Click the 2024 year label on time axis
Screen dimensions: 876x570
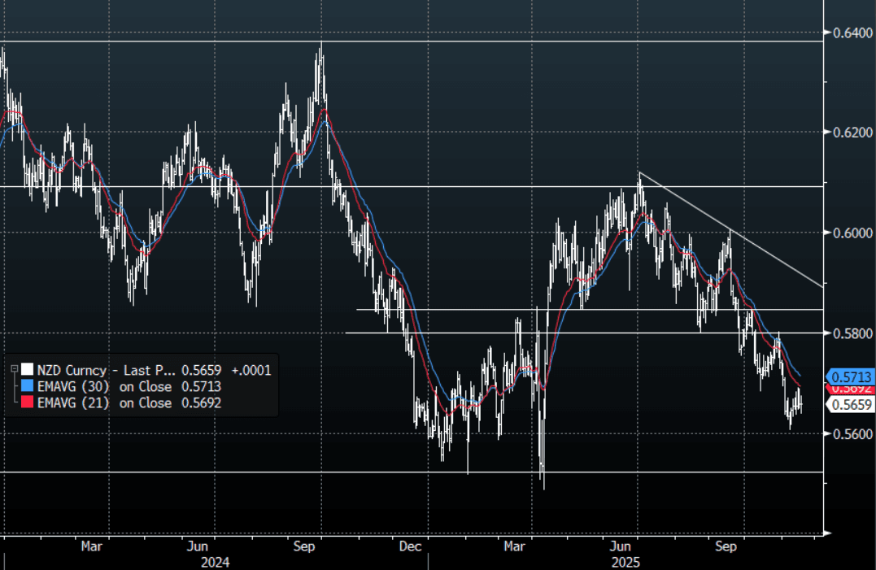215,562
